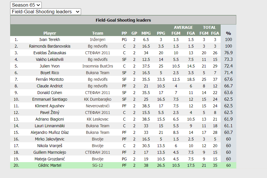Visit the KK Leskovac team page
The width and height of the screenshot is (267, 178).
(x=98, y=119)
